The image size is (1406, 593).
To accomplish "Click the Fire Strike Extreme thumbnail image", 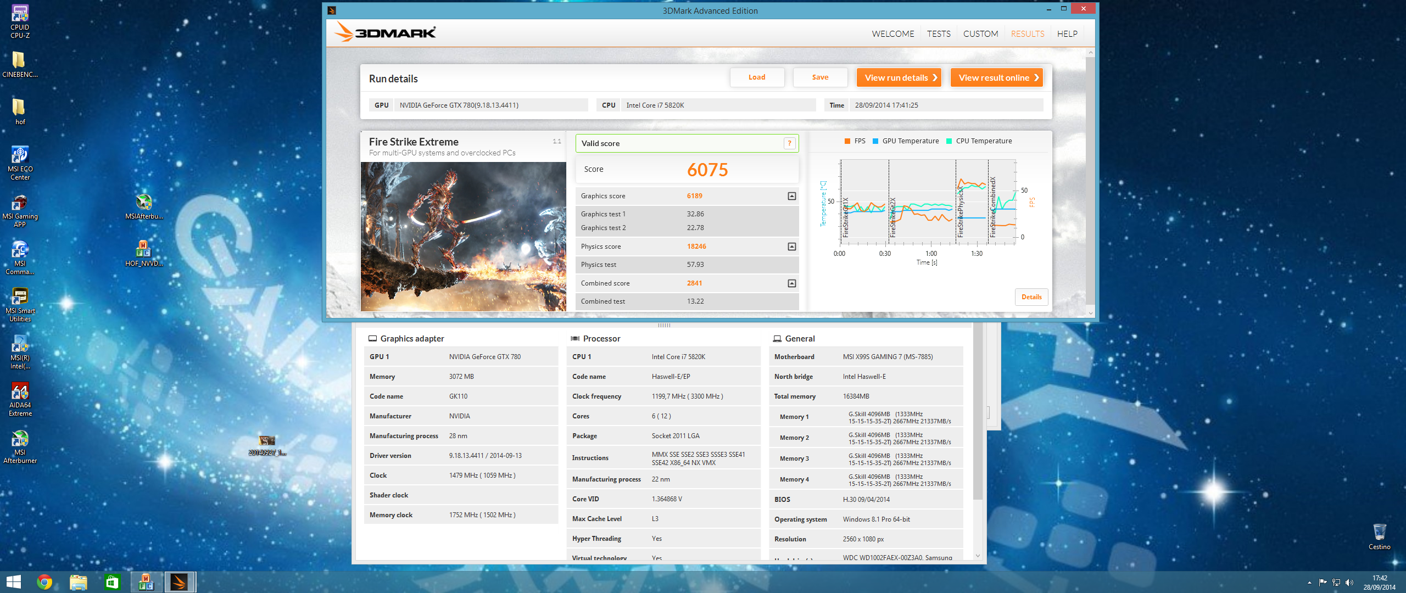I will pos(463,236).
